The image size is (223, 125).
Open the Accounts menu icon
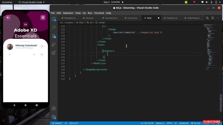(x=54, y=108)
